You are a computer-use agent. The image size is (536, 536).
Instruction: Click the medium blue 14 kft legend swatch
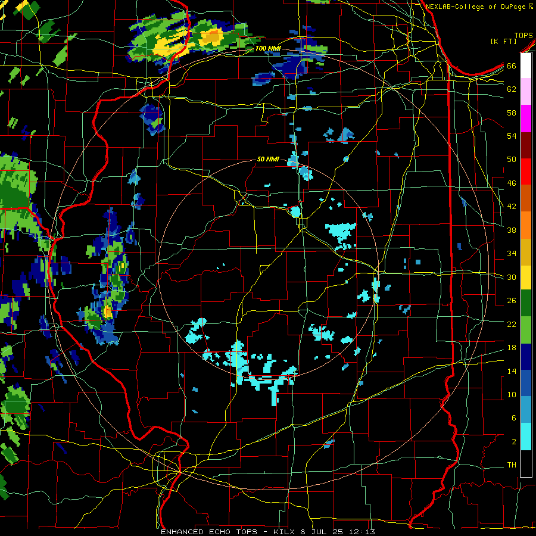coord(526,383)
